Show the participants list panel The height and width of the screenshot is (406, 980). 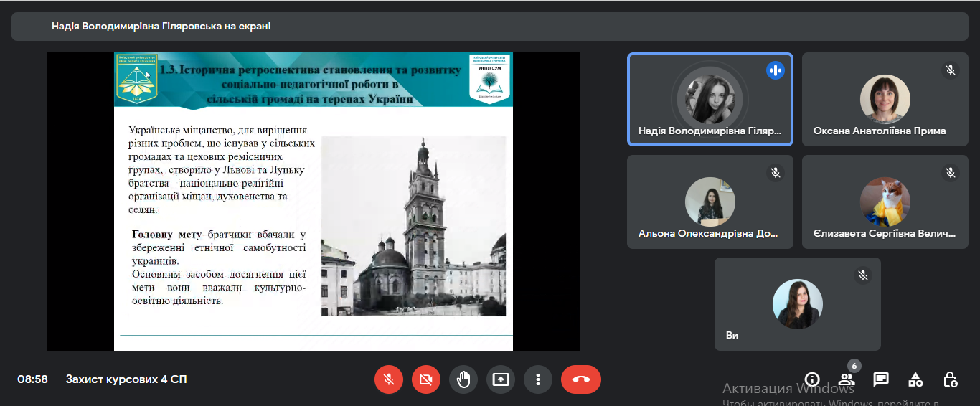[x=847, y=379]
